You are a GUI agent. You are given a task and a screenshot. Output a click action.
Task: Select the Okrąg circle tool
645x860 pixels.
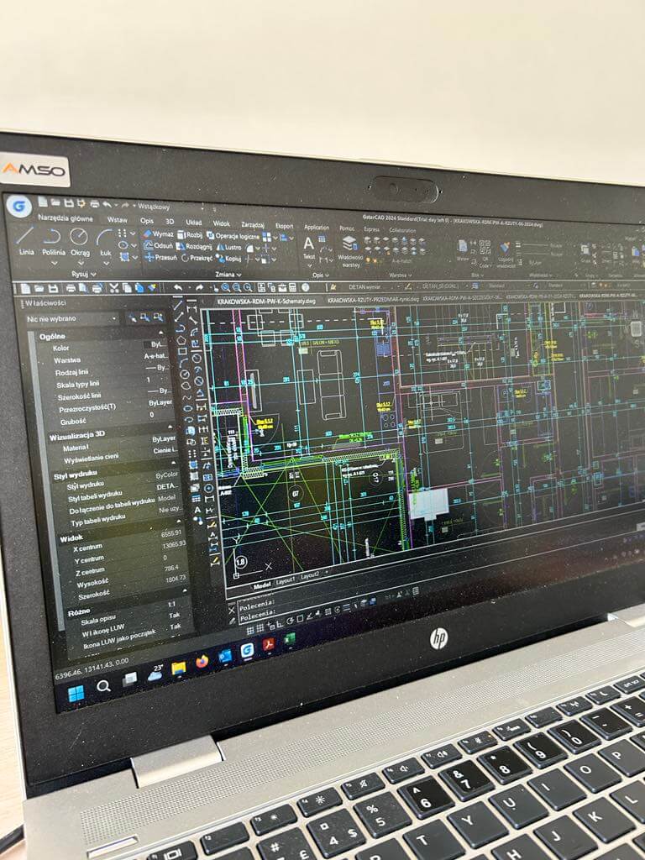tap(80, 242)
